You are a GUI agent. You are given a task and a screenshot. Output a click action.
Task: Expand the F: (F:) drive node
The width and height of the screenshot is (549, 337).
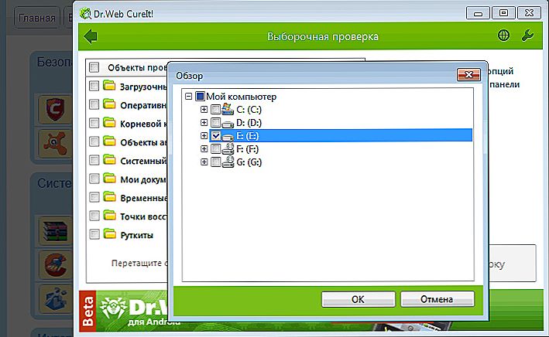coord(204,149)
